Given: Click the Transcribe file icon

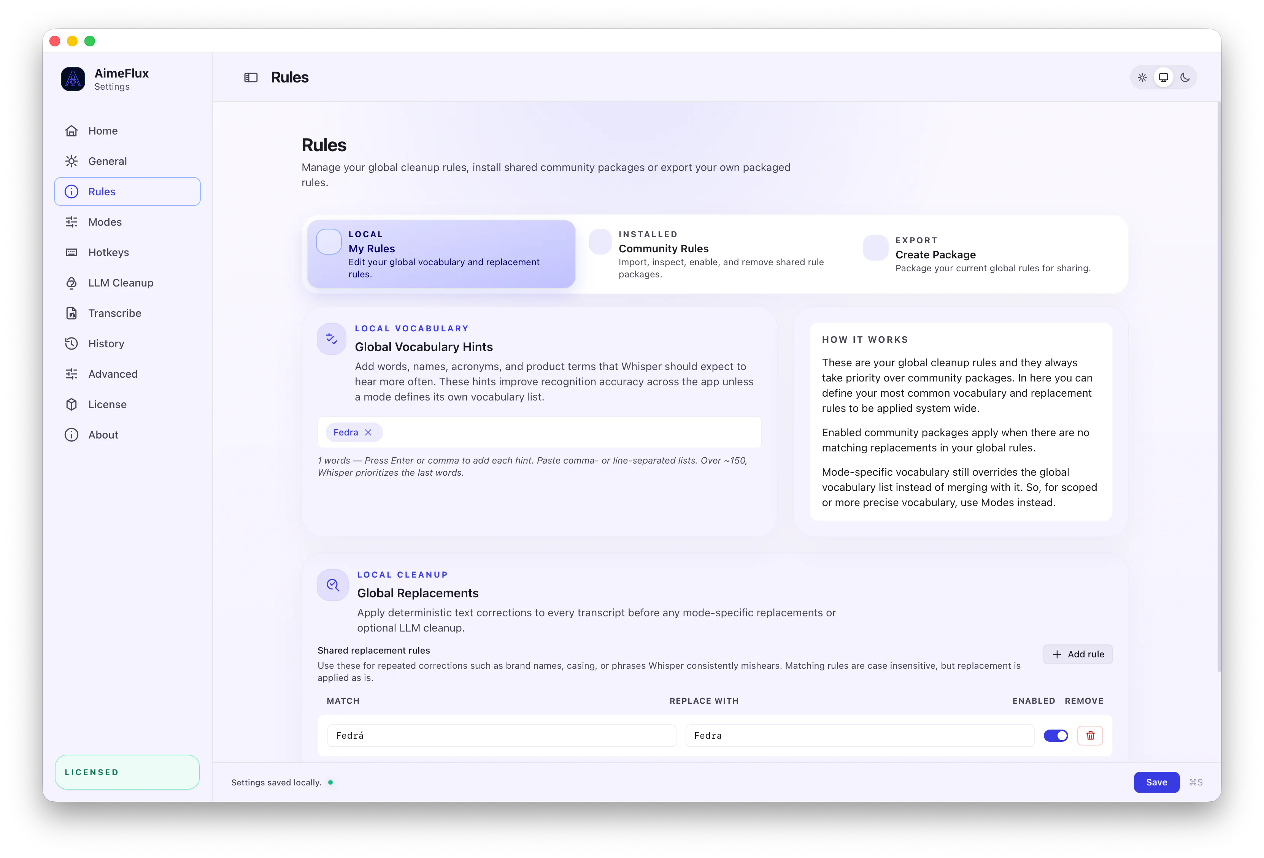Looking at the screenshot, I should pos(71,313).
